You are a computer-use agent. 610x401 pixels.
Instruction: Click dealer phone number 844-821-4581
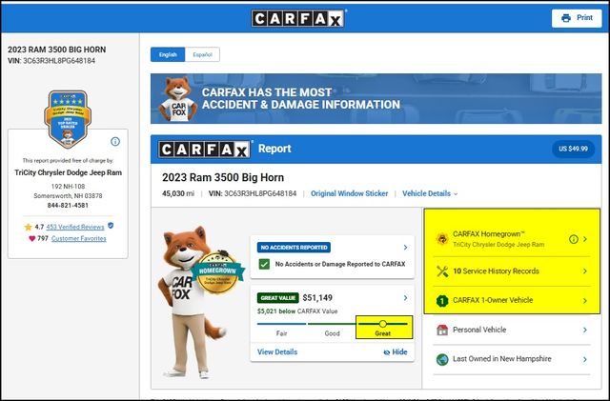pos(68,206)
